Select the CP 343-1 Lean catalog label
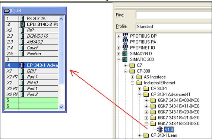Image resolution: width=212 pixels, height=139 pixels. pyautogui.click(x=164, y=135)
